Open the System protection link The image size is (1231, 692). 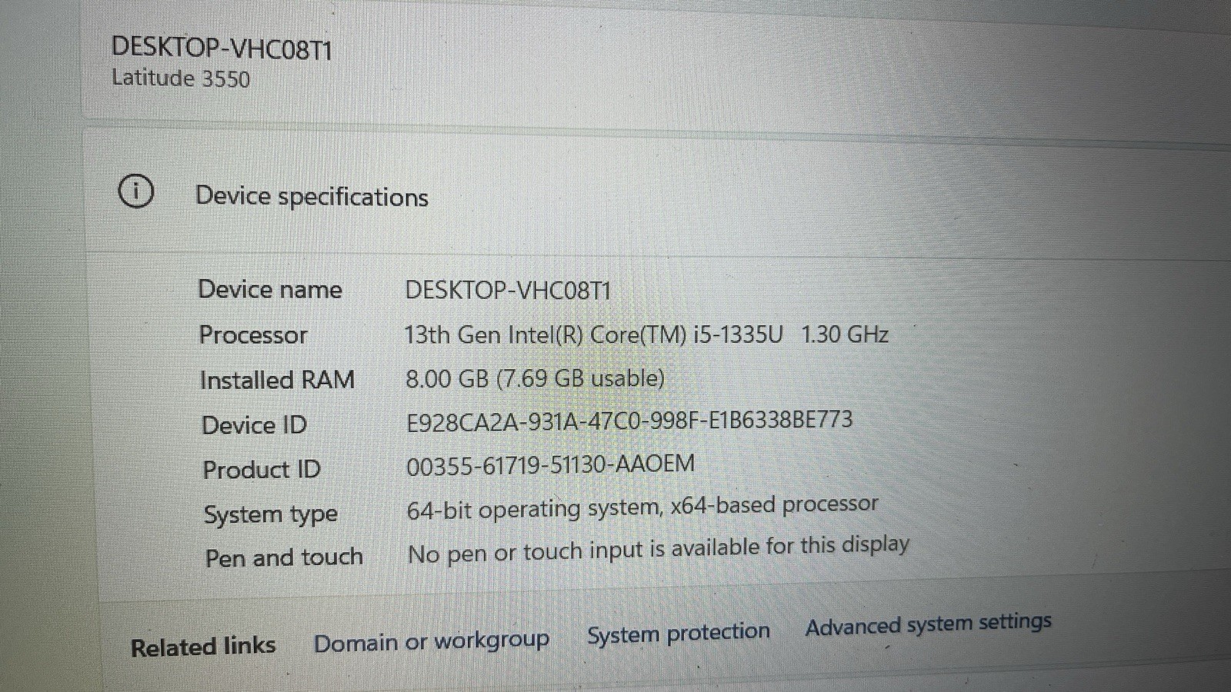(x=679, y=634)
